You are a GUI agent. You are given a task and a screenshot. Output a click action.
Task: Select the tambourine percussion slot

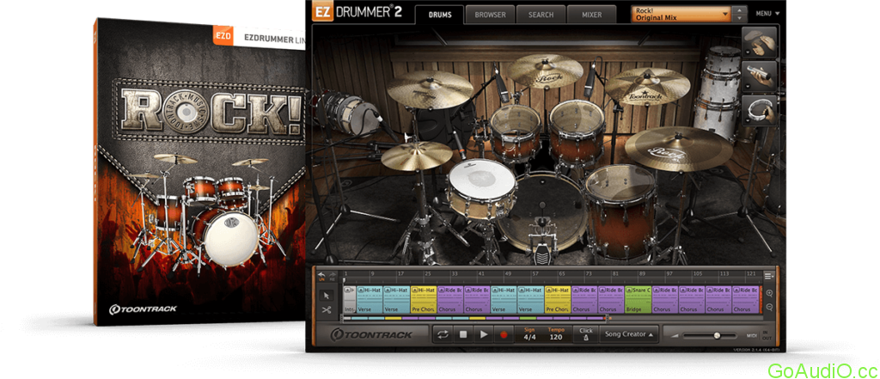(760, 109)
